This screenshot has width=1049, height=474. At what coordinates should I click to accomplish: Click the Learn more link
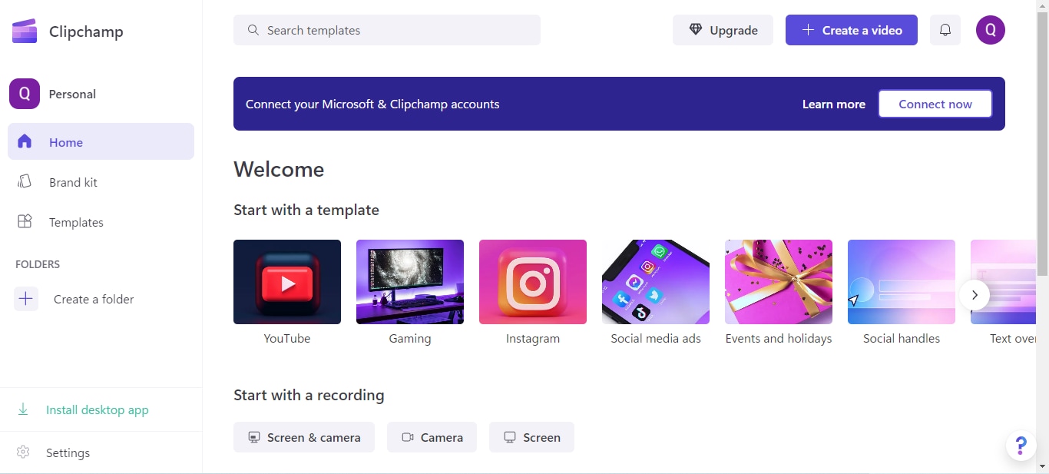pos(833,104)
